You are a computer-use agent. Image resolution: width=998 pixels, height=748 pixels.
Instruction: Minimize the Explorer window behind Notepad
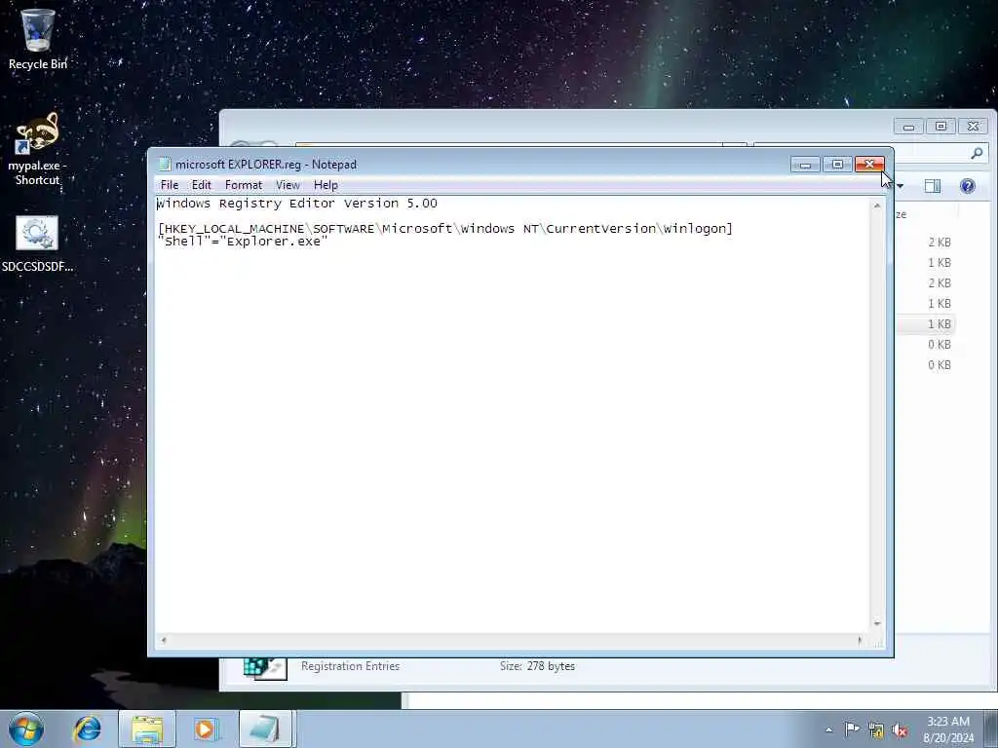tap(909, 126)
